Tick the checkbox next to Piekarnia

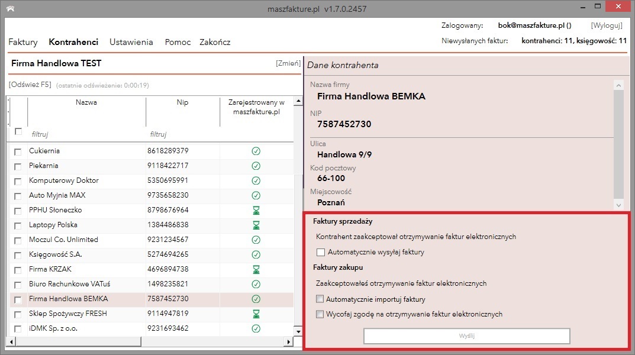point(18,166)
